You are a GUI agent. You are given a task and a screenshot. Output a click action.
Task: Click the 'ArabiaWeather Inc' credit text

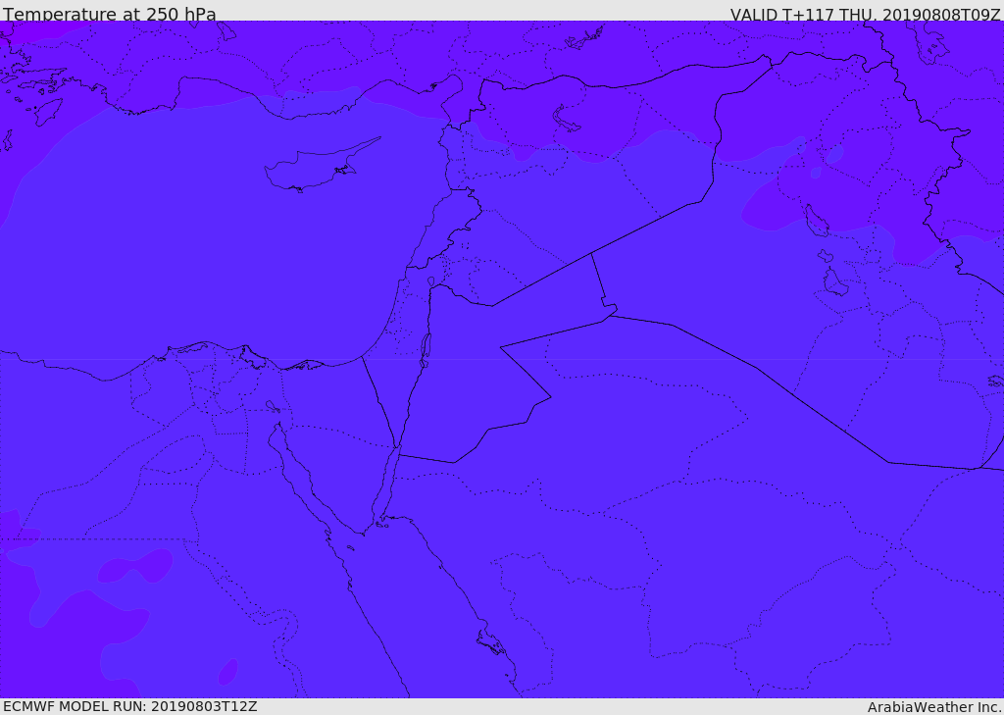(934, 707)
